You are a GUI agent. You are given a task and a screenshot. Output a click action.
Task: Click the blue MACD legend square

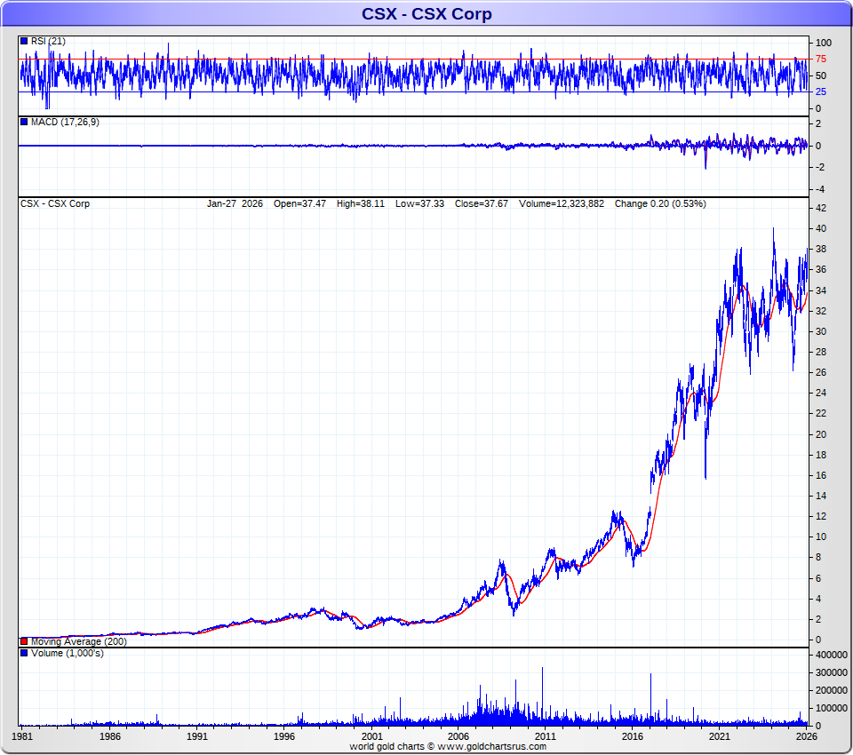click(x=24, y=122)
